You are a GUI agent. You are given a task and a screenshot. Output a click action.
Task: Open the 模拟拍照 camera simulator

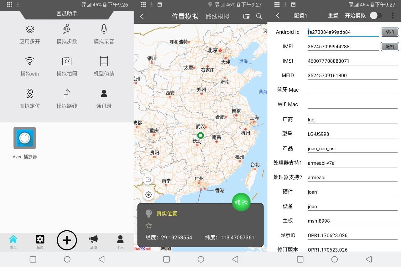click(x=67, y=66)
